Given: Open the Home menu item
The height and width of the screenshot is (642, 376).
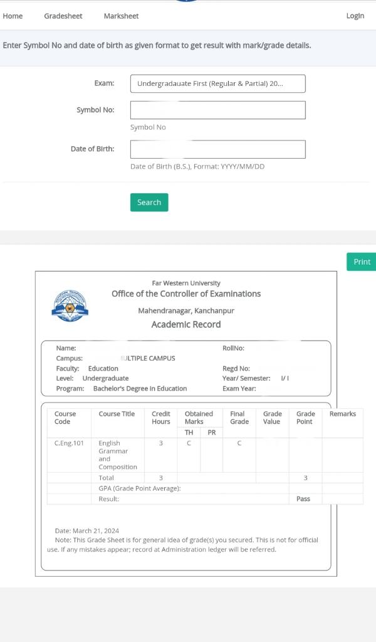Looking at the screenshot, I should pos(13,16).
